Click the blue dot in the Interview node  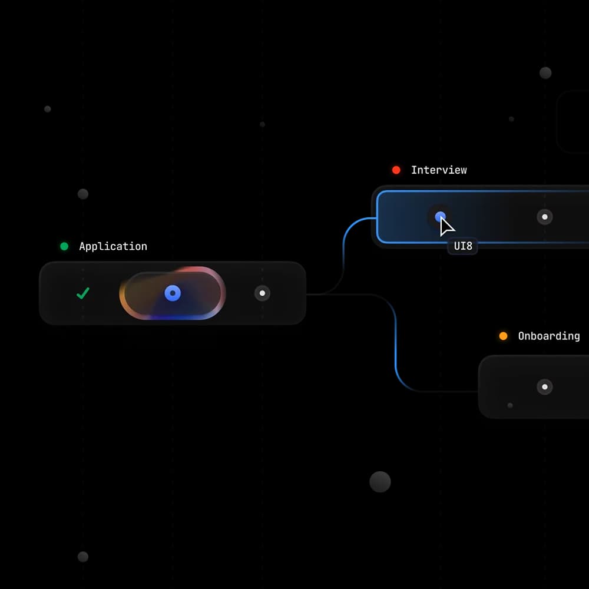(439, 217)
